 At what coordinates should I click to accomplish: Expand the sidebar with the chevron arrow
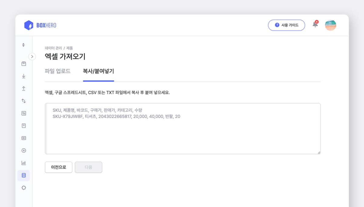[x=32, y=56]
